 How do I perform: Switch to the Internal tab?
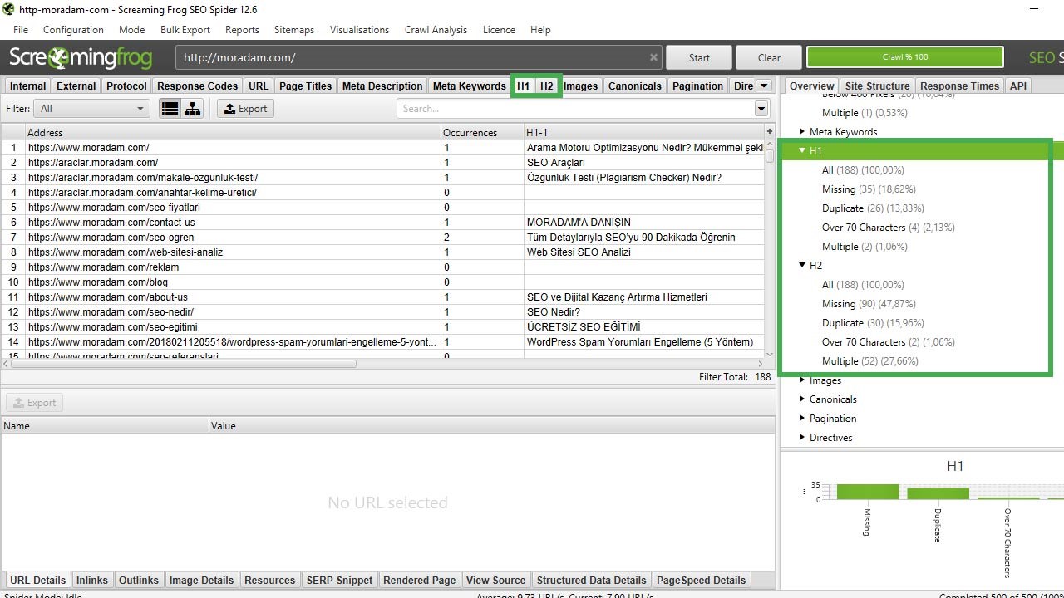28,86
